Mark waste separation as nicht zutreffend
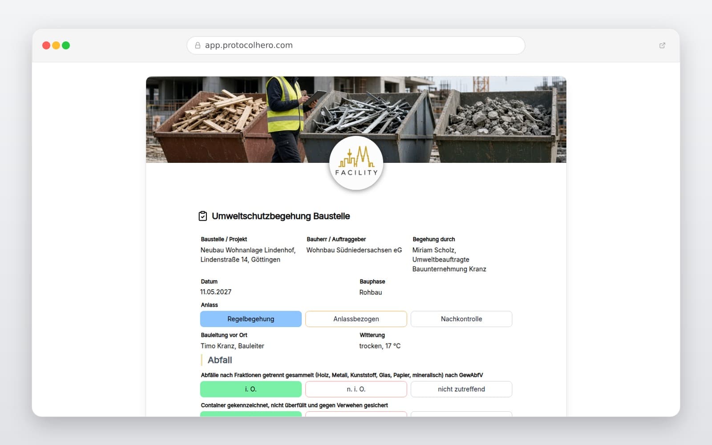Viewport: 712px width, 445px height. point(461,389)
